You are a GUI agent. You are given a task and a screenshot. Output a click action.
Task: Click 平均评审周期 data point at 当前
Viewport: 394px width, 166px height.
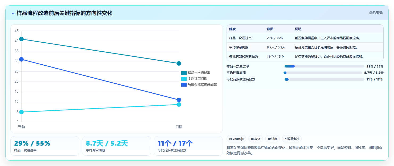(x=22, y=112)
